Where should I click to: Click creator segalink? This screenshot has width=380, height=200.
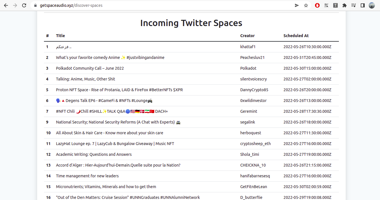tap(248, 122)
